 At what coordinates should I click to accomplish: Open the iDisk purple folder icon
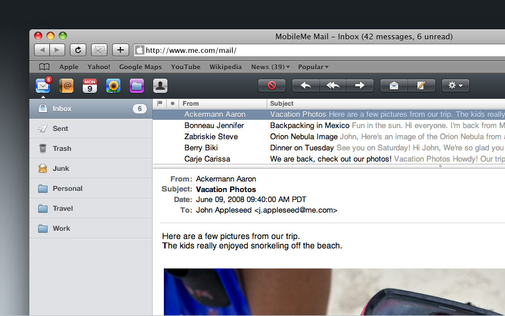[137, 86]
